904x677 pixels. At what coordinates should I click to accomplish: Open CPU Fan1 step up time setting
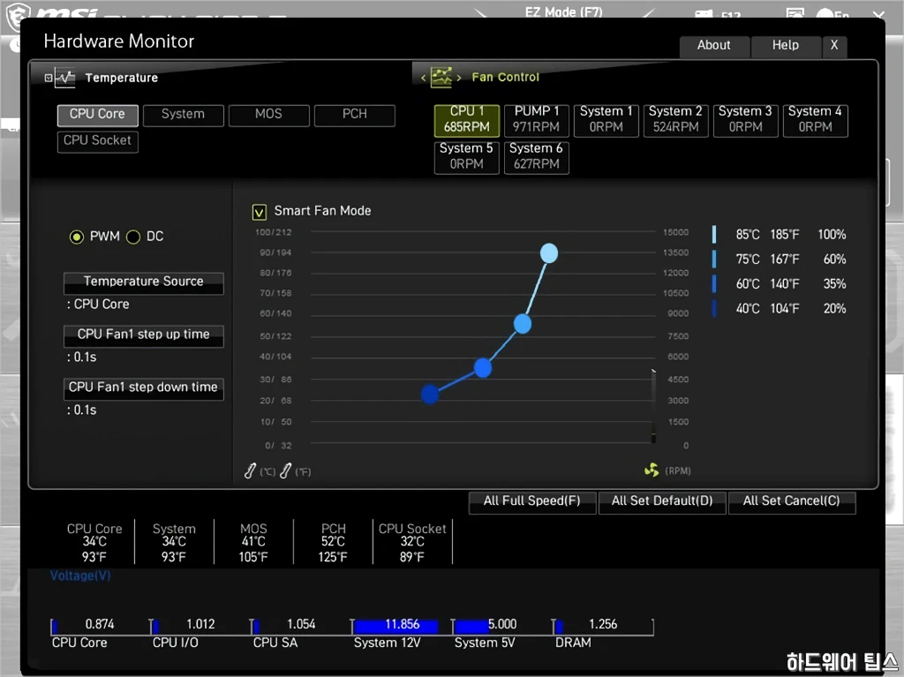click(144, 335)
